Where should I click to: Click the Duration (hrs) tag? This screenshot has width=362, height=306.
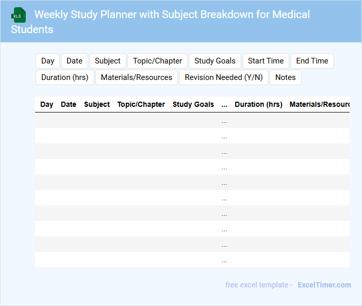pos(65,77)
